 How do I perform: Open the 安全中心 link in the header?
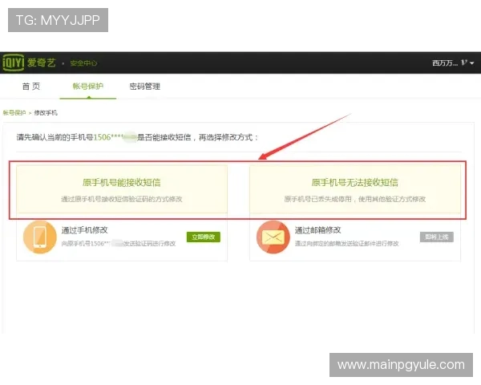coord(83,63)
